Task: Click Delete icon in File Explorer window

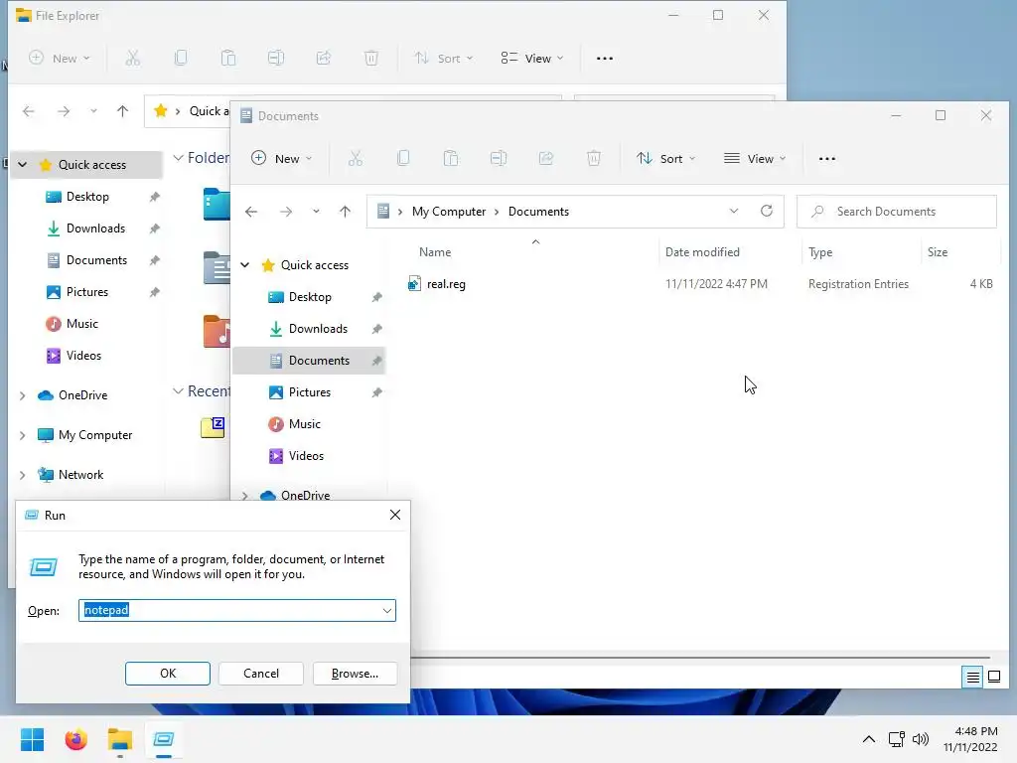Action: [x=371, y=59]
